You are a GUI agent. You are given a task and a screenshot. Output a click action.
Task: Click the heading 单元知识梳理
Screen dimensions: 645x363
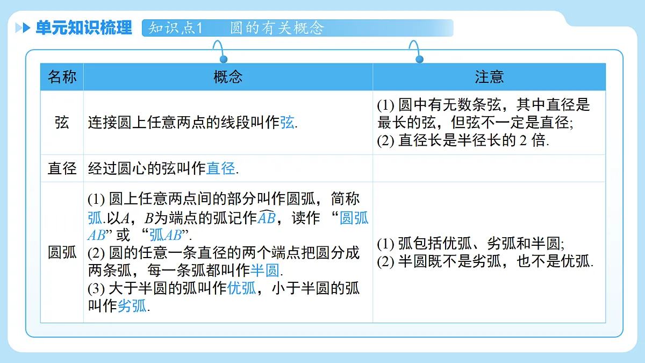coord(83,28)
